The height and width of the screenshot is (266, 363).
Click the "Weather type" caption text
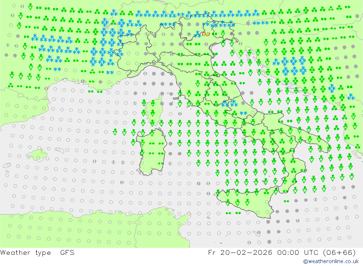tap(25, 252)
